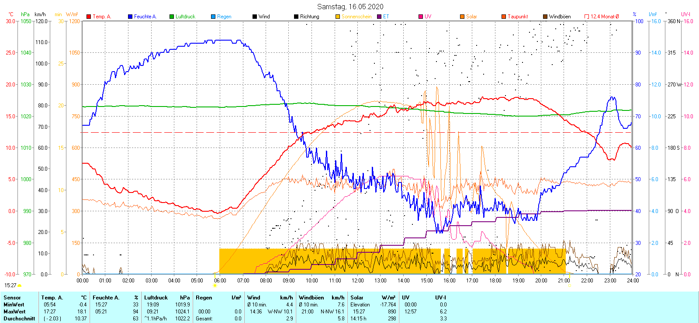Click the average humidity value '63'
This screenshot has width=699, height=323.
[x=135, y=319]
